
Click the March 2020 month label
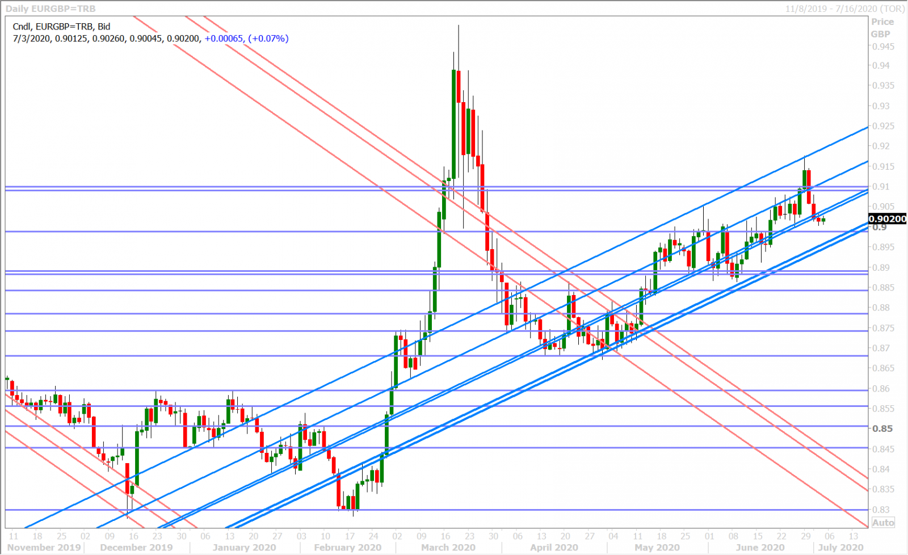[448, 548]
